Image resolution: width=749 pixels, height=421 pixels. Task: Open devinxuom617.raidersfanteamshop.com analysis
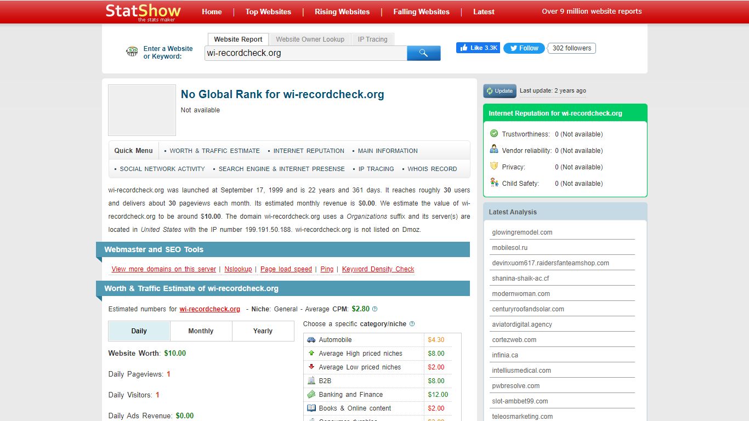tap(551, 263)
